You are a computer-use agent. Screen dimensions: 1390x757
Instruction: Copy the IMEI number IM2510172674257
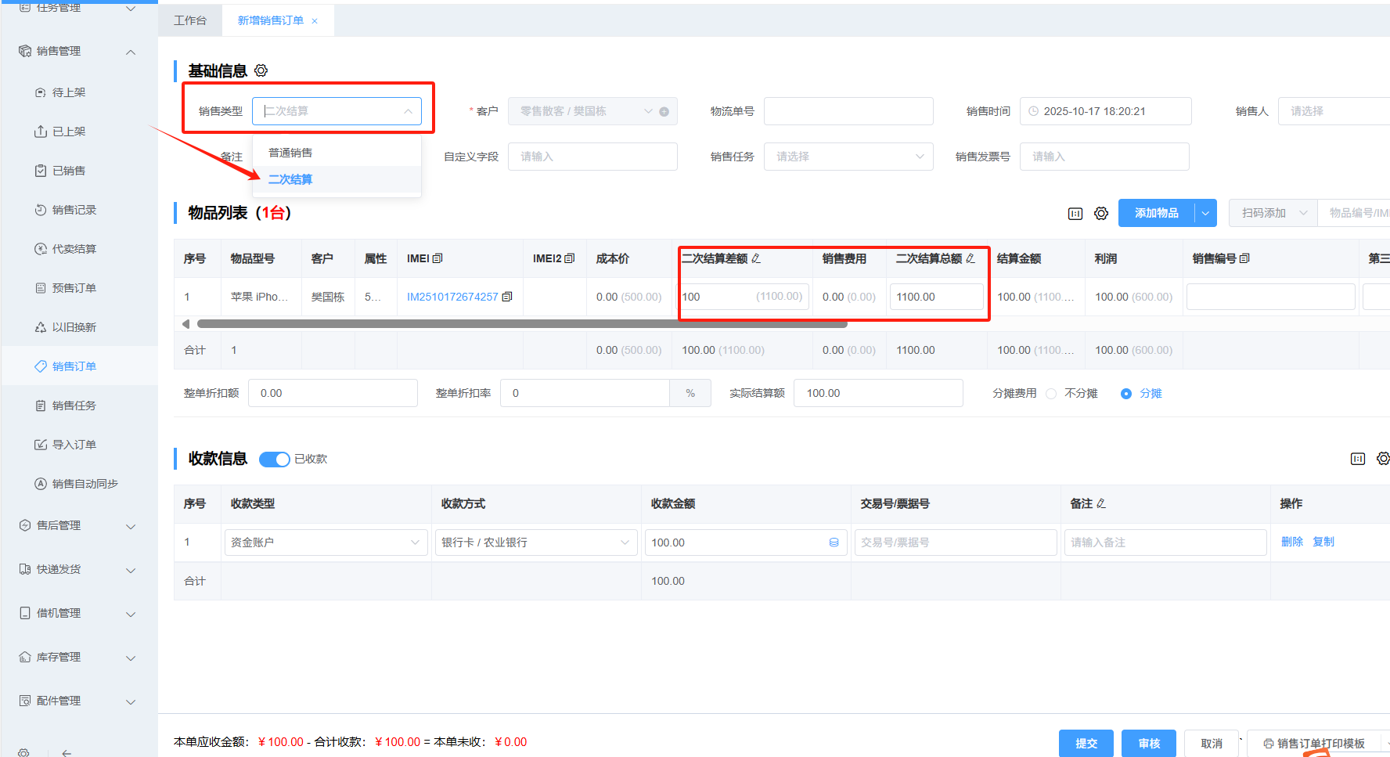click(507, 297)
